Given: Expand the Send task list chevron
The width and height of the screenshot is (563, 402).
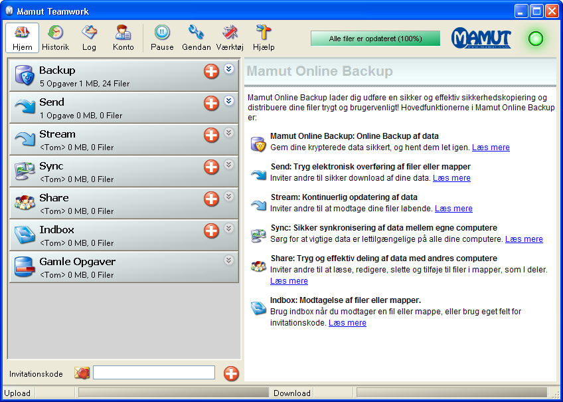Looking at the screenshot, I should (x=229, y=100).
